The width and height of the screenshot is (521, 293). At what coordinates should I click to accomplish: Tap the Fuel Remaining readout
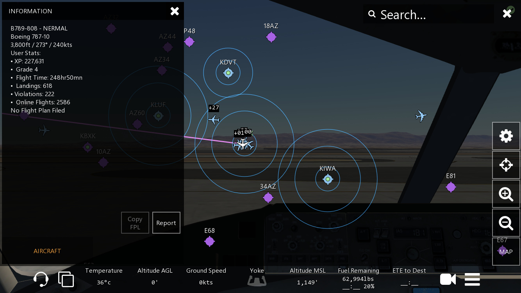[x=358, y=279]
